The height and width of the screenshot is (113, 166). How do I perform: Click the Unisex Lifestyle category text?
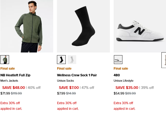click(123, 81)
